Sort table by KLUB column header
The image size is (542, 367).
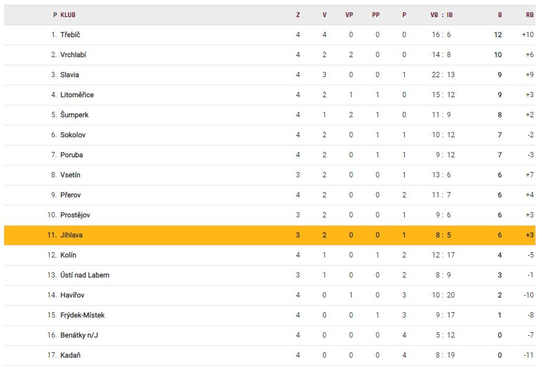pyautogui.click(x=68, y=15)
